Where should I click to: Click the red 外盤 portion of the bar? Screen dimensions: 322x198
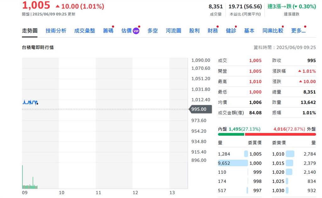click(280, 135)
